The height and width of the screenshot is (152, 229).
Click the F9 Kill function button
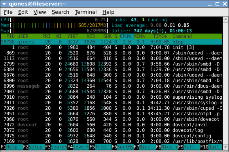click(189, 147)
